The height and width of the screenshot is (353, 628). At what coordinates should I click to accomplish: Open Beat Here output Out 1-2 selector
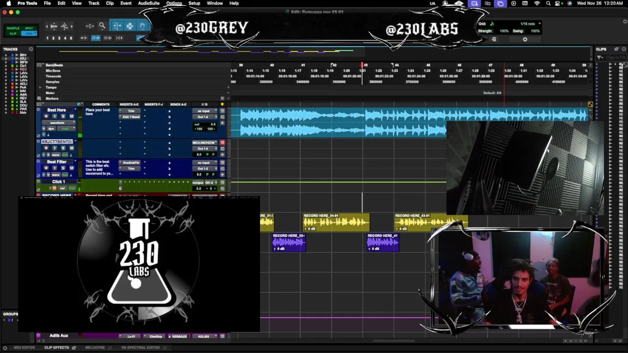click(204, 117)
